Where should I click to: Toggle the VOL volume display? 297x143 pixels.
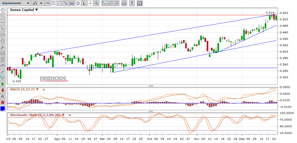47,3
